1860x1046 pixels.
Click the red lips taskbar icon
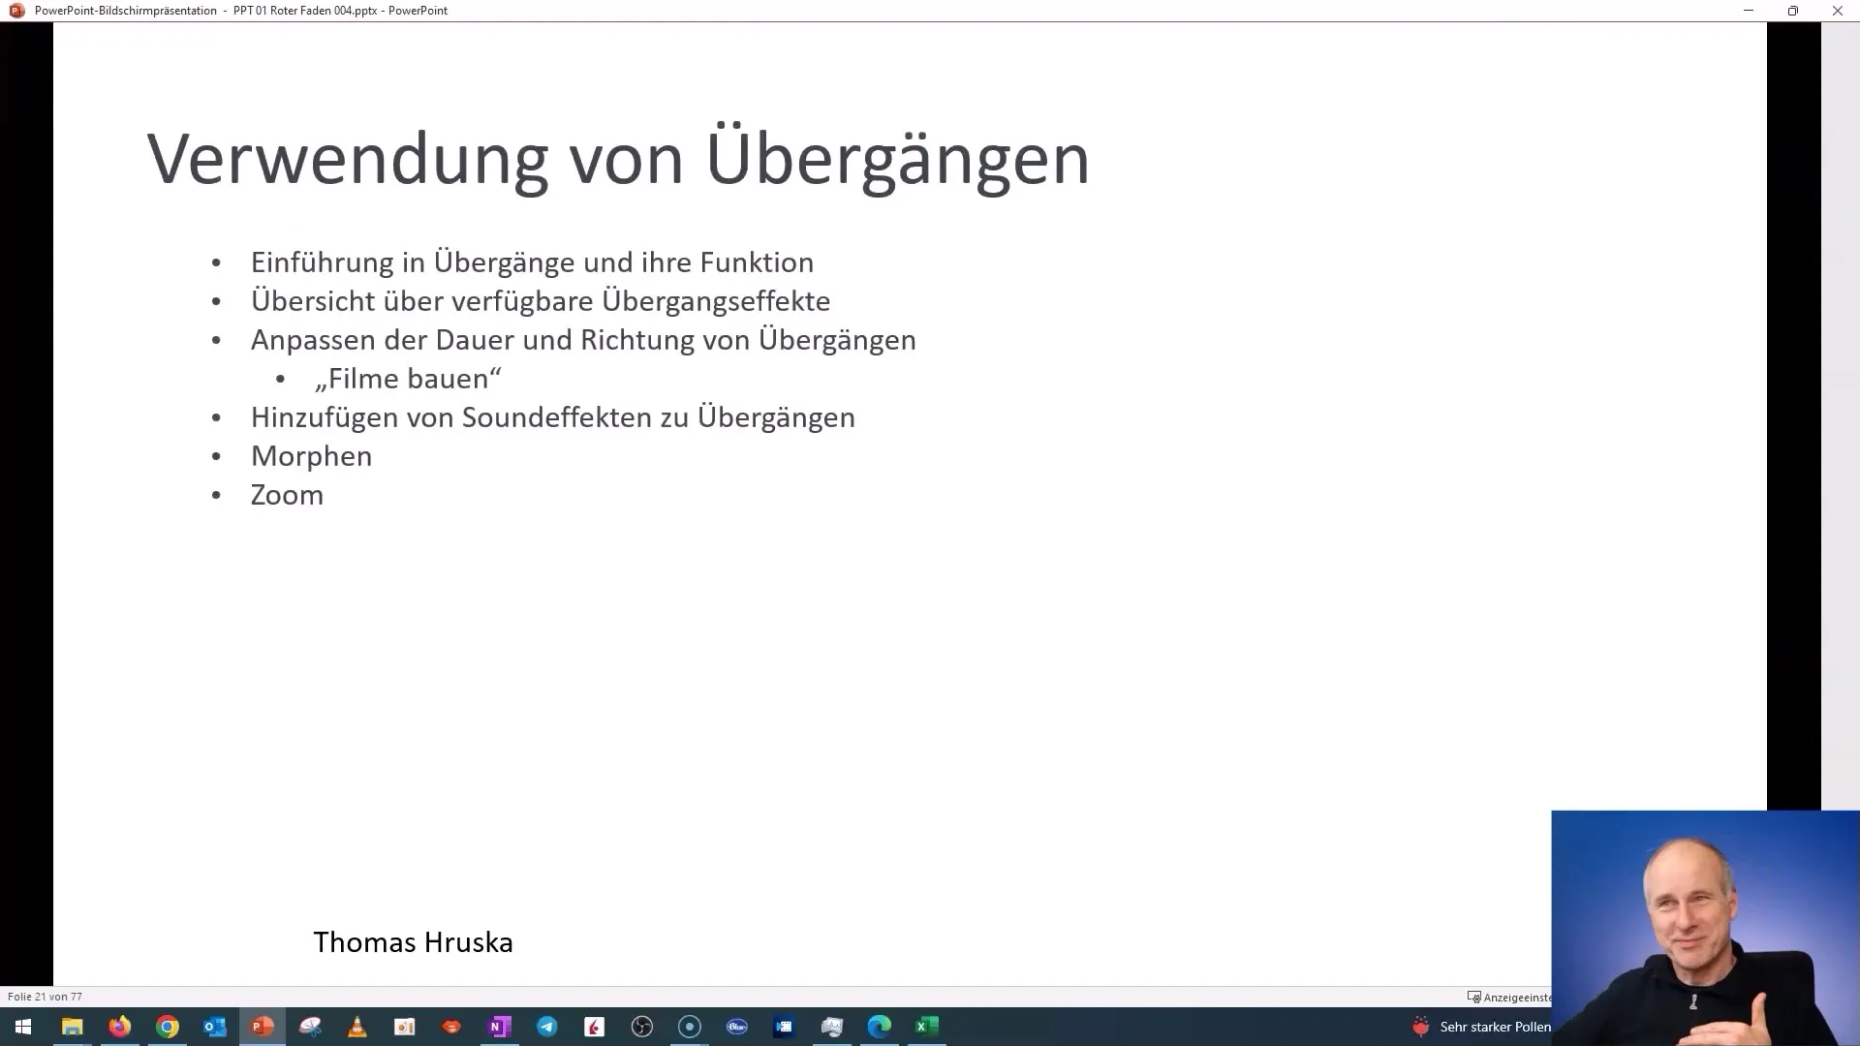(x=451, y=1027)
